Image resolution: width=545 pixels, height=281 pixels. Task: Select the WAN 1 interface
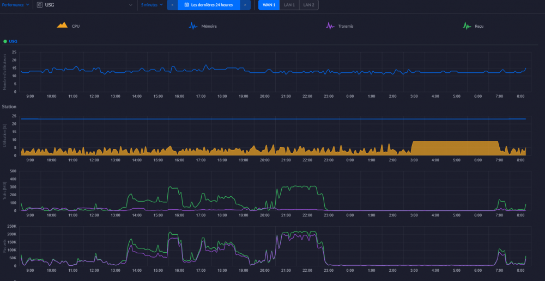pyautogui.click(x=269, y=5)
